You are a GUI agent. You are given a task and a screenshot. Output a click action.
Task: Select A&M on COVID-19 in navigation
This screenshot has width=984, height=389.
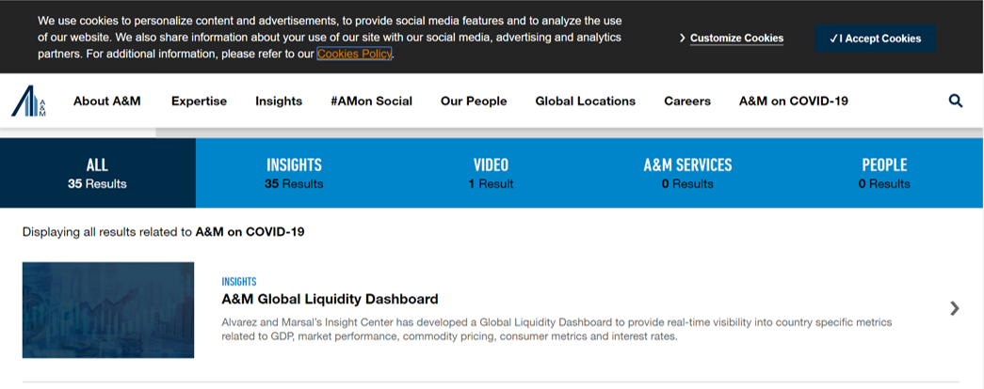[x=793, y=101]
